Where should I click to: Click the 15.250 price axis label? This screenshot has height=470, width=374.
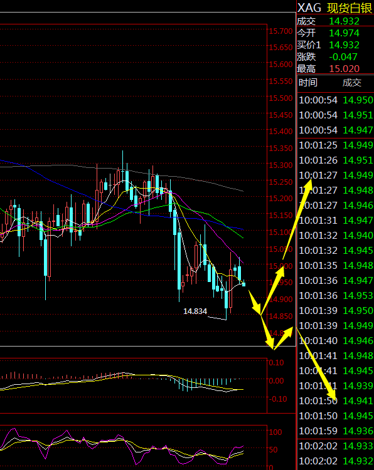click(x=280, y=182)
